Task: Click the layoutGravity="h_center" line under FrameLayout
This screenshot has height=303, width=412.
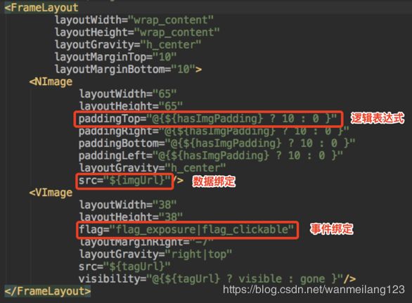Action: (128, 45)
